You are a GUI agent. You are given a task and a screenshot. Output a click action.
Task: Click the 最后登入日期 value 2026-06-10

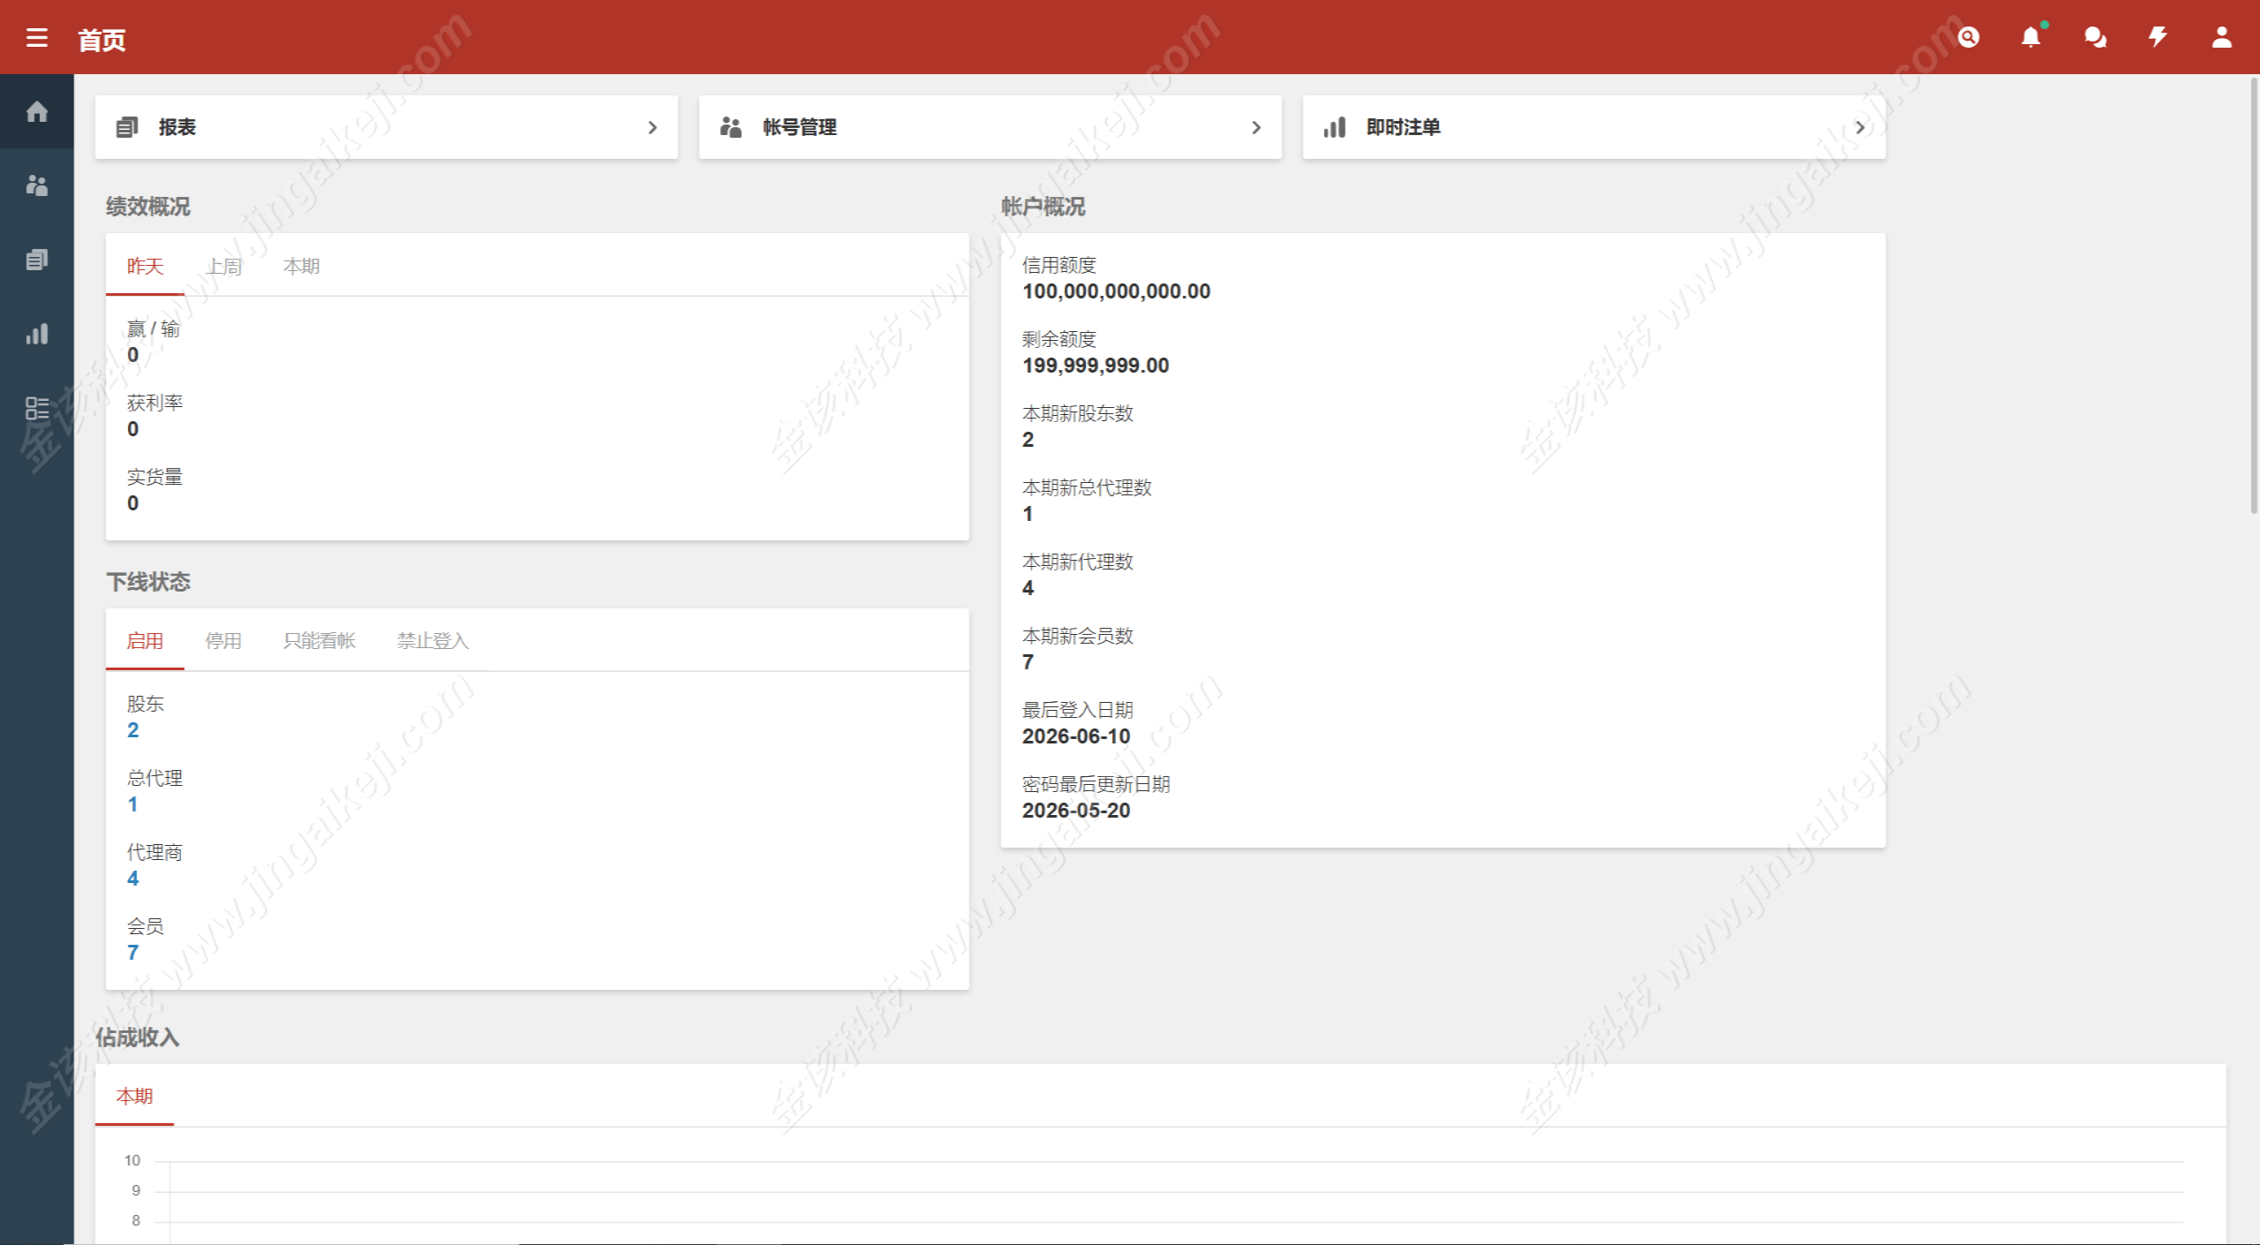tap(1076, 736)
